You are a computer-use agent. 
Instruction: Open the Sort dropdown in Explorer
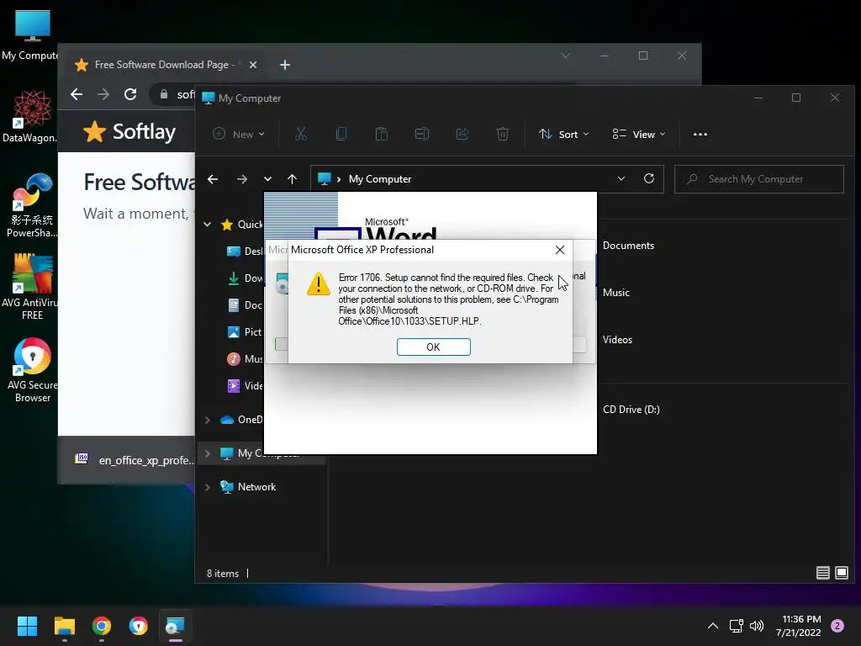tap(564, 134)
